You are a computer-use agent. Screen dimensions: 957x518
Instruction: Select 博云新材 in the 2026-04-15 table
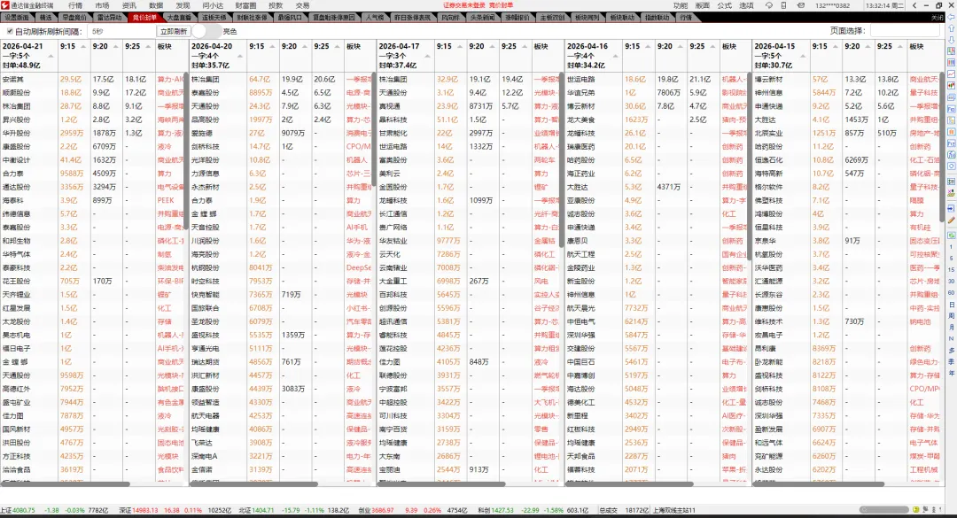click(x=767, y=80)
